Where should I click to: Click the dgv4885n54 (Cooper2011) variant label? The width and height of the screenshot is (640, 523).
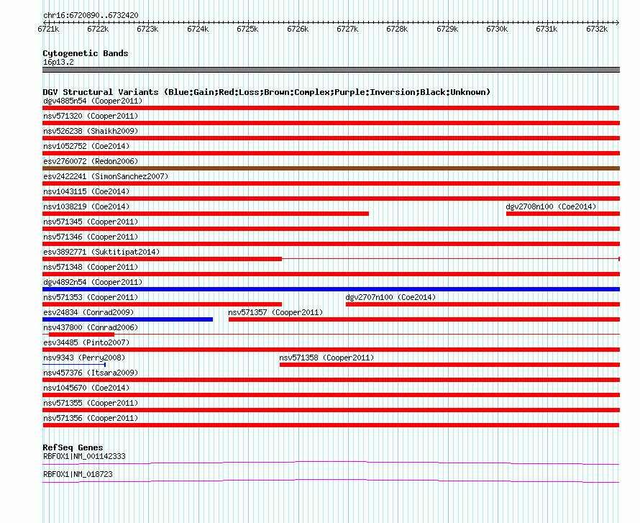coord(93,101)
